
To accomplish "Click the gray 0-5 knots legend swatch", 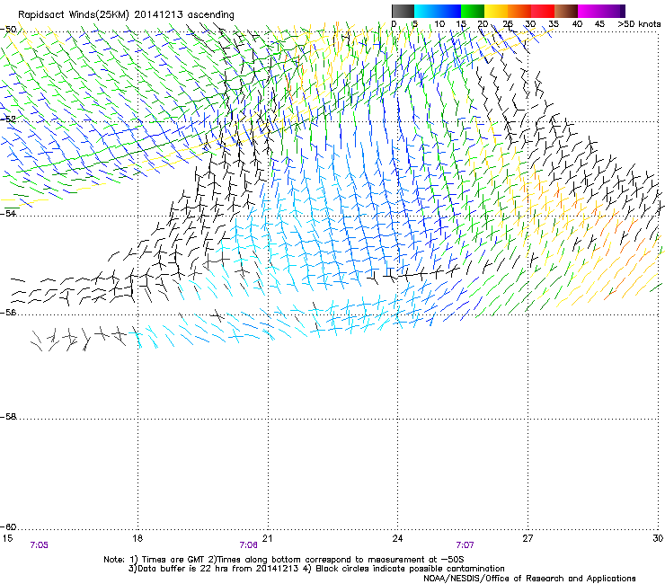I will (403, 11).
